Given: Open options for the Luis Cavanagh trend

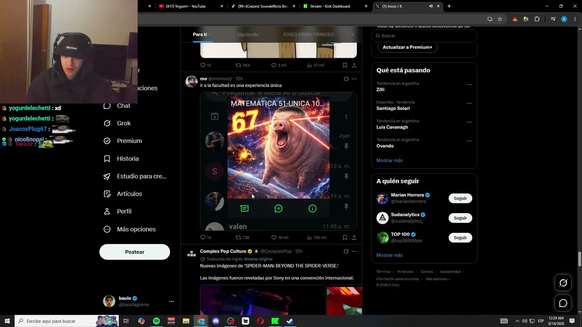Looking at the screenshot, I should (x=469, y=122).
